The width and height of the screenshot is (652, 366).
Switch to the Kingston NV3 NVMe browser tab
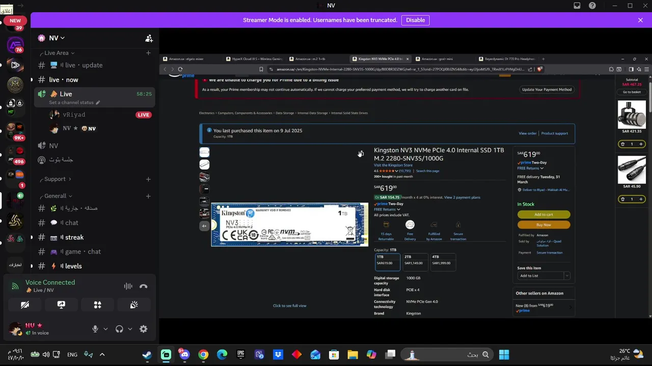point(380,59)
